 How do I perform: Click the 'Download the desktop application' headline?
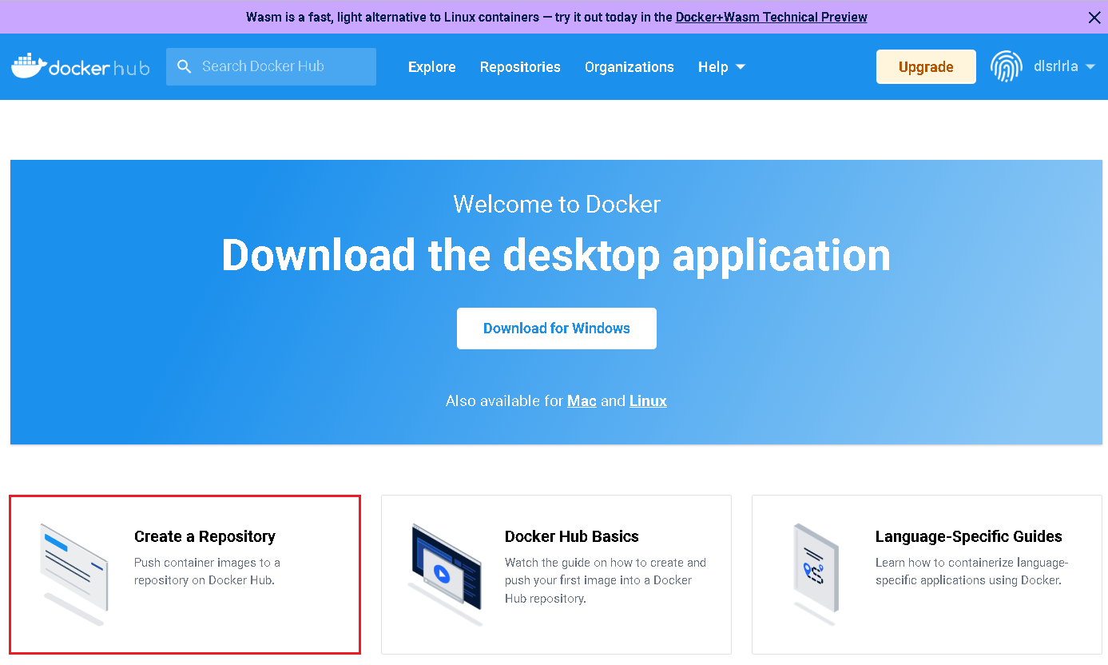(556, 255)
